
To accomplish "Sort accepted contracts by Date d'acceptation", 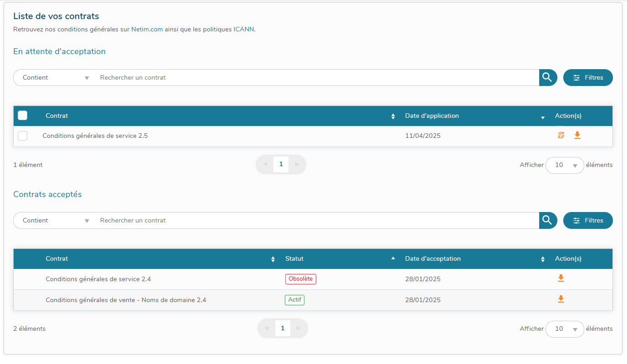I will click(542, 259).
